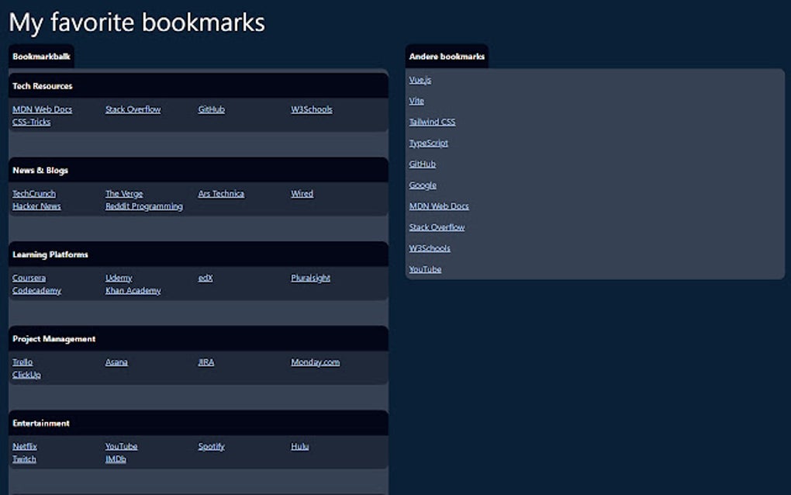Click Khan Academy link
This screenshot has width=791, height=495.
133,291
